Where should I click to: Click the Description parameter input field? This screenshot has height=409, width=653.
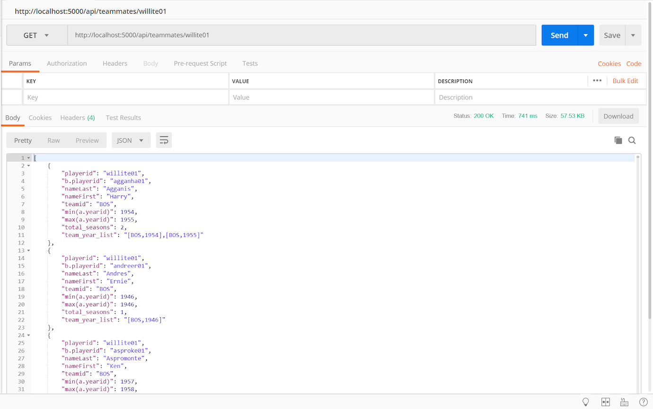(540, 97)
